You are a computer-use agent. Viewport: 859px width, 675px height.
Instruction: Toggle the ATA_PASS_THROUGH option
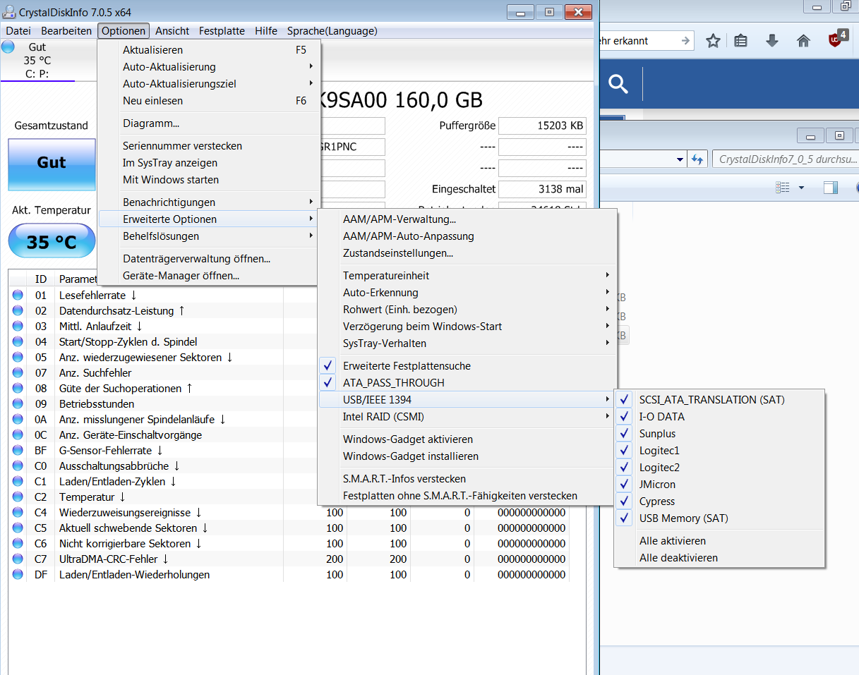coord(467,382)
